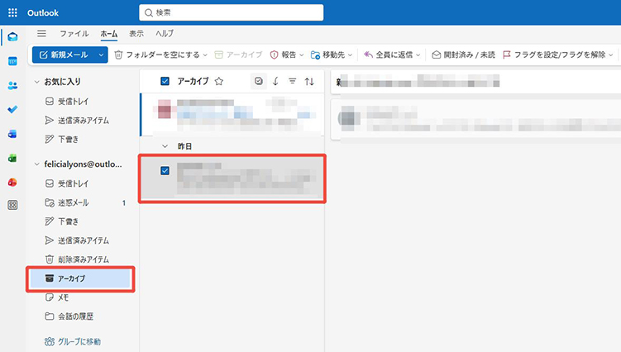Click the Outlook brand title
This screenshot has height=352, width=621.
click(x=43, y=12)
